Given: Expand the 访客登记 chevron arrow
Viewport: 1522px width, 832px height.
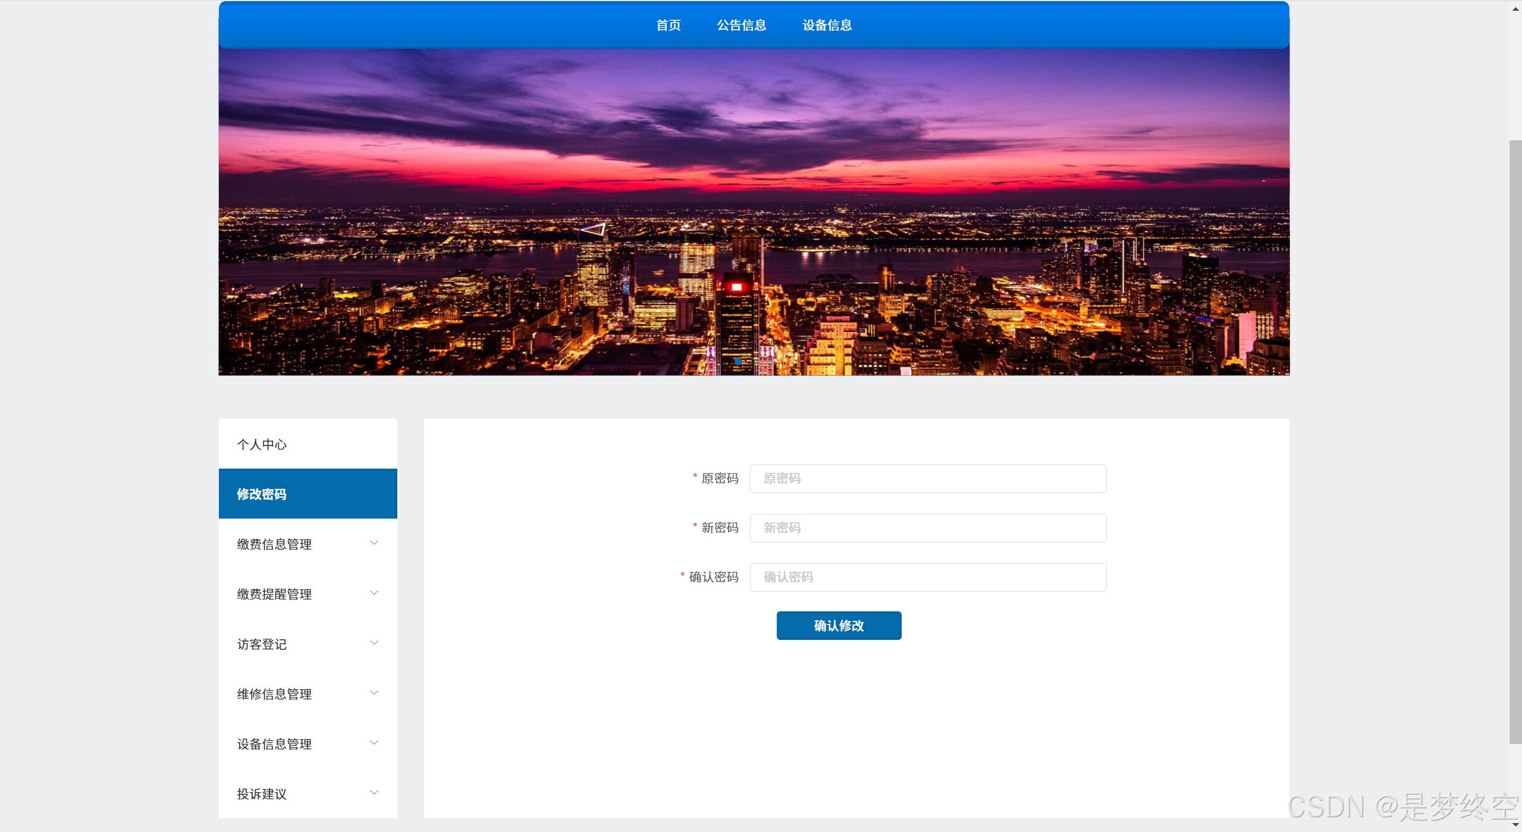Looking at the screenshot, I should pos(374,643).
